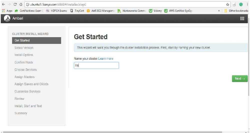Select the Customize Services wizard step
The image size is (250, 133).
click(x=28, y=91)
